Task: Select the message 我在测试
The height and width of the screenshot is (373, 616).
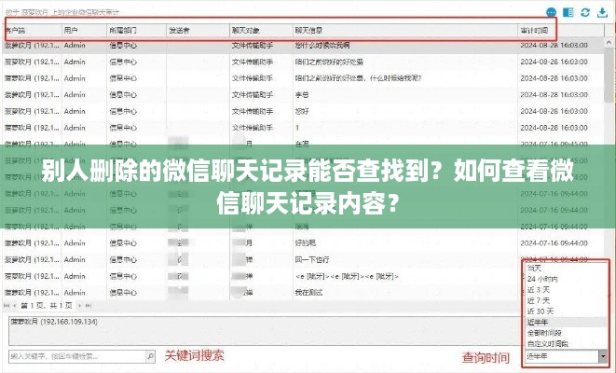Action: tap(308, 293)
